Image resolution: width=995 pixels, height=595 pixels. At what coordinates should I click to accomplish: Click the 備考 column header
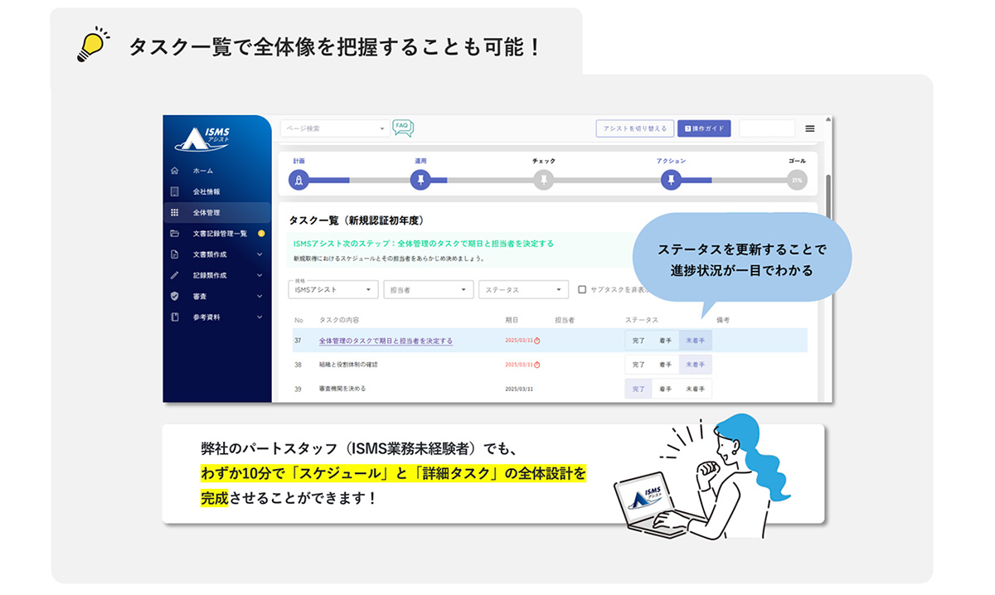coord(723,320)
